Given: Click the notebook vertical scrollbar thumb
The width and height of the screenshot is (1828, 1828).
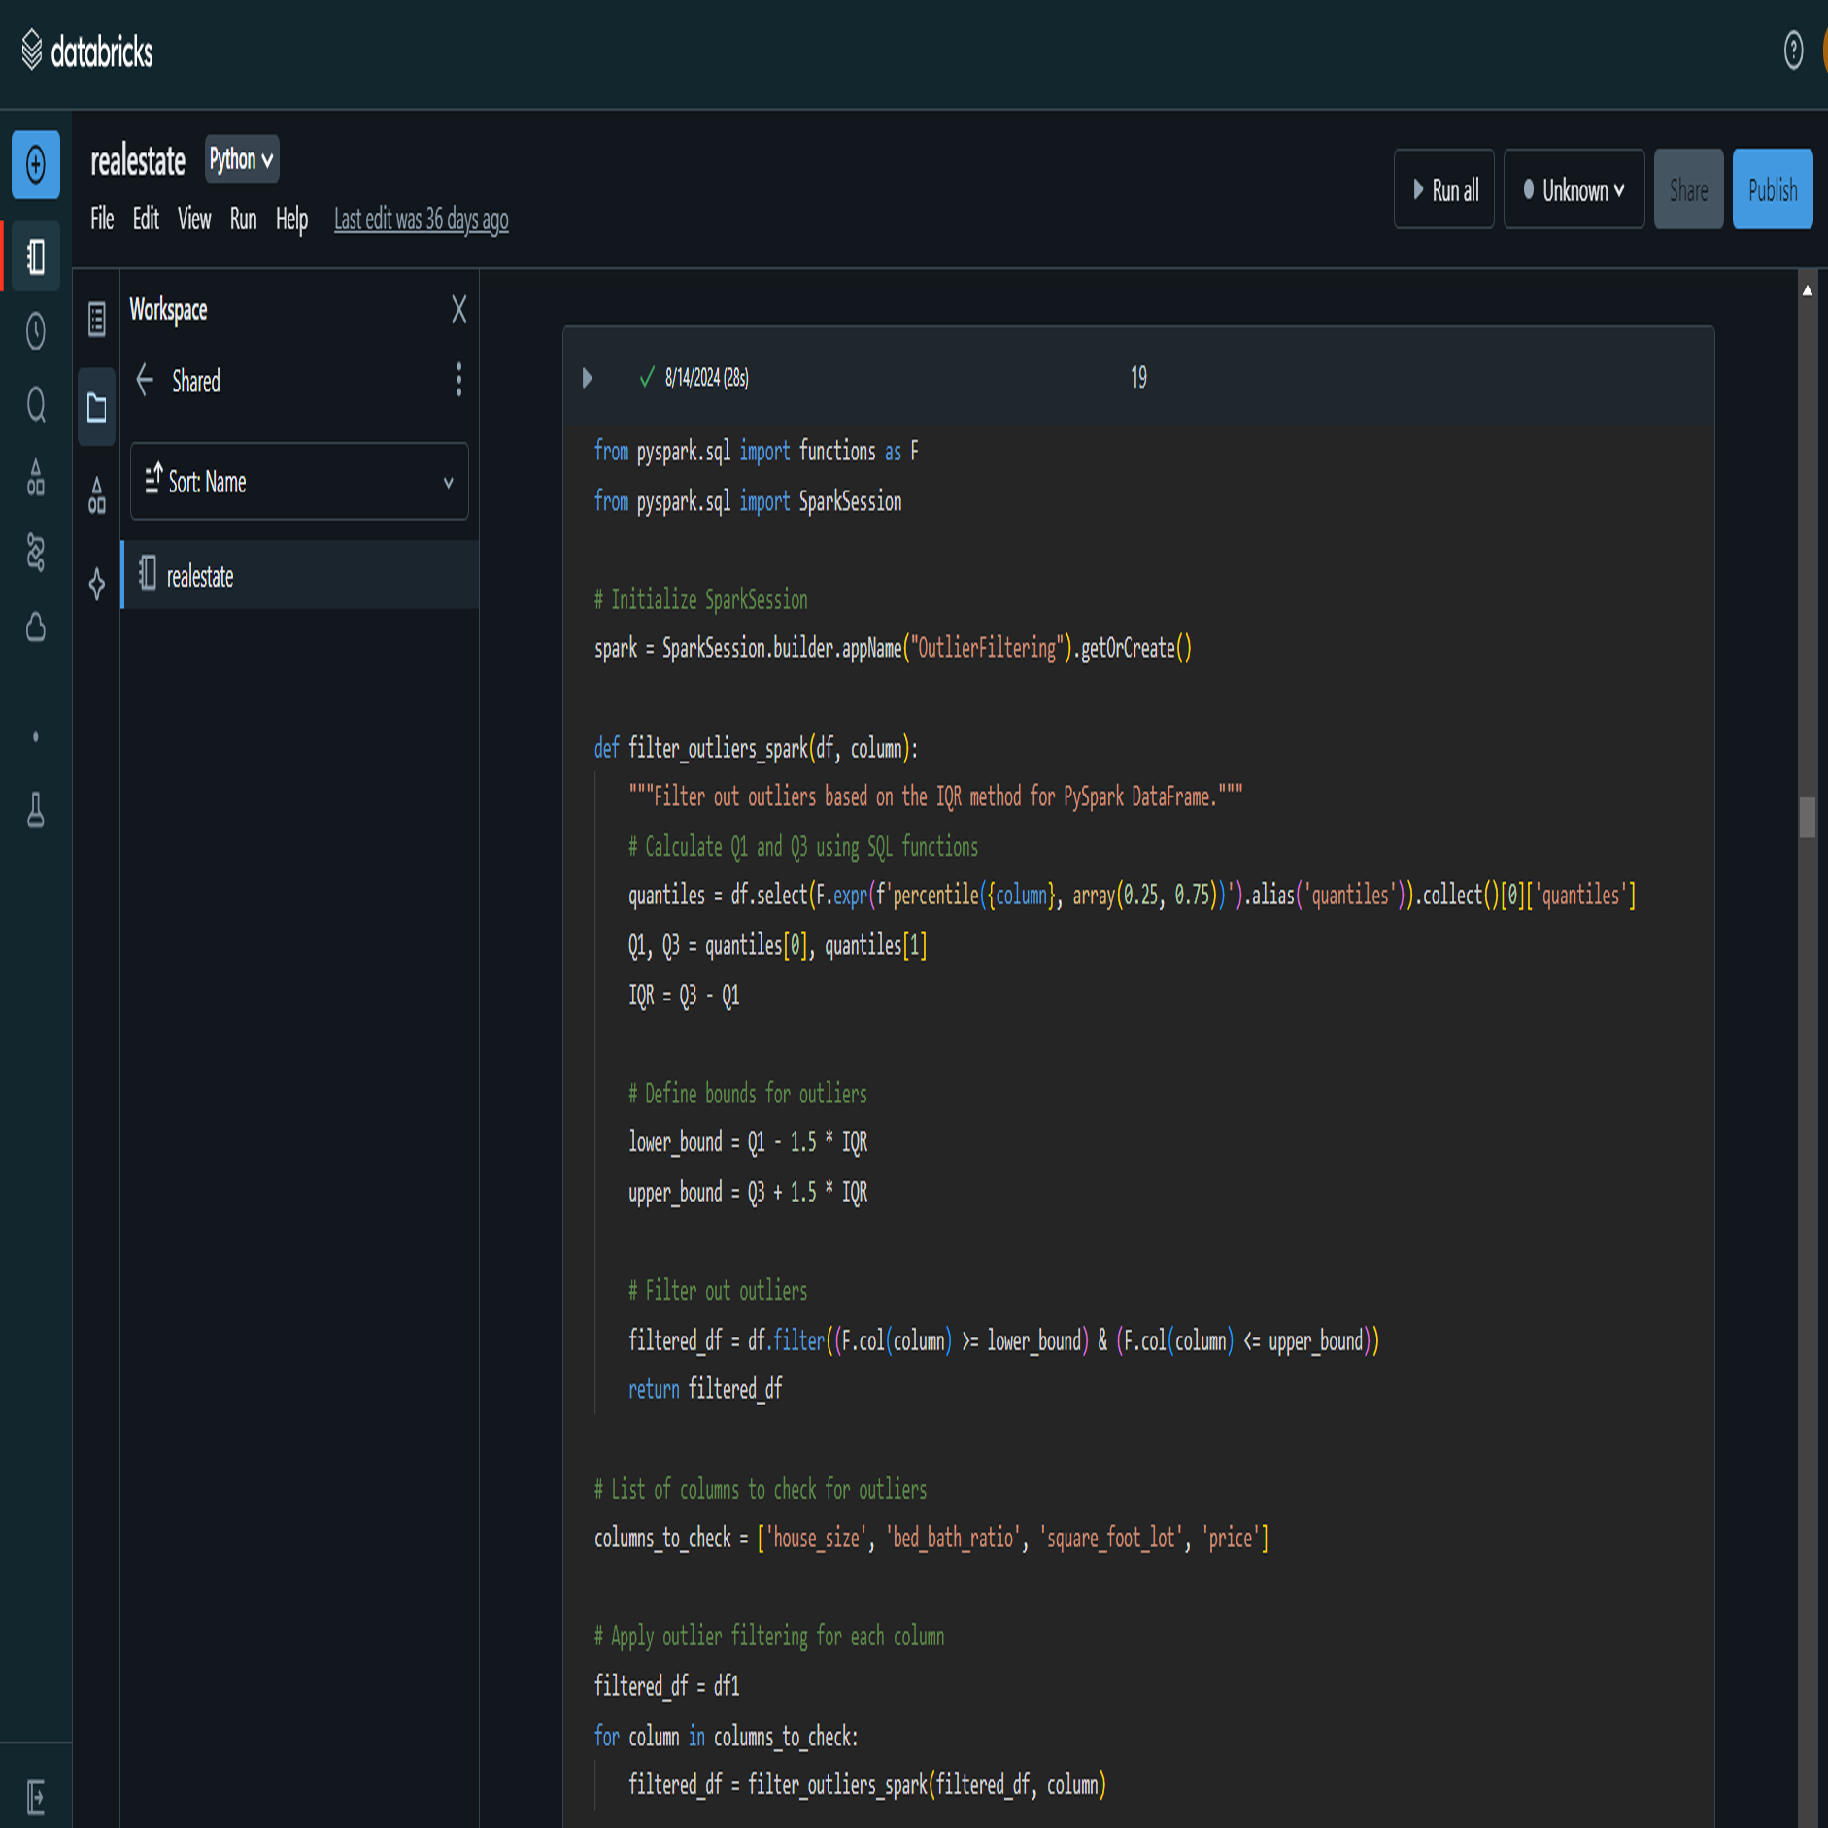Looking at the screenshot, I should (1807, 817).
